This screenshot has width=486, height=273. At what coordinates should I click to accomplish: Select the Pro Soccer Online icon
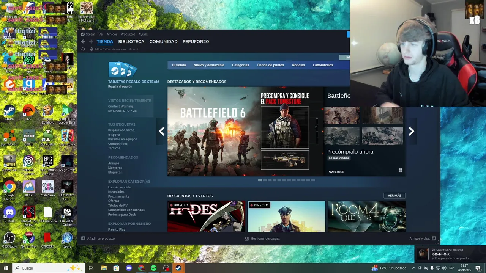coord(67,216)
